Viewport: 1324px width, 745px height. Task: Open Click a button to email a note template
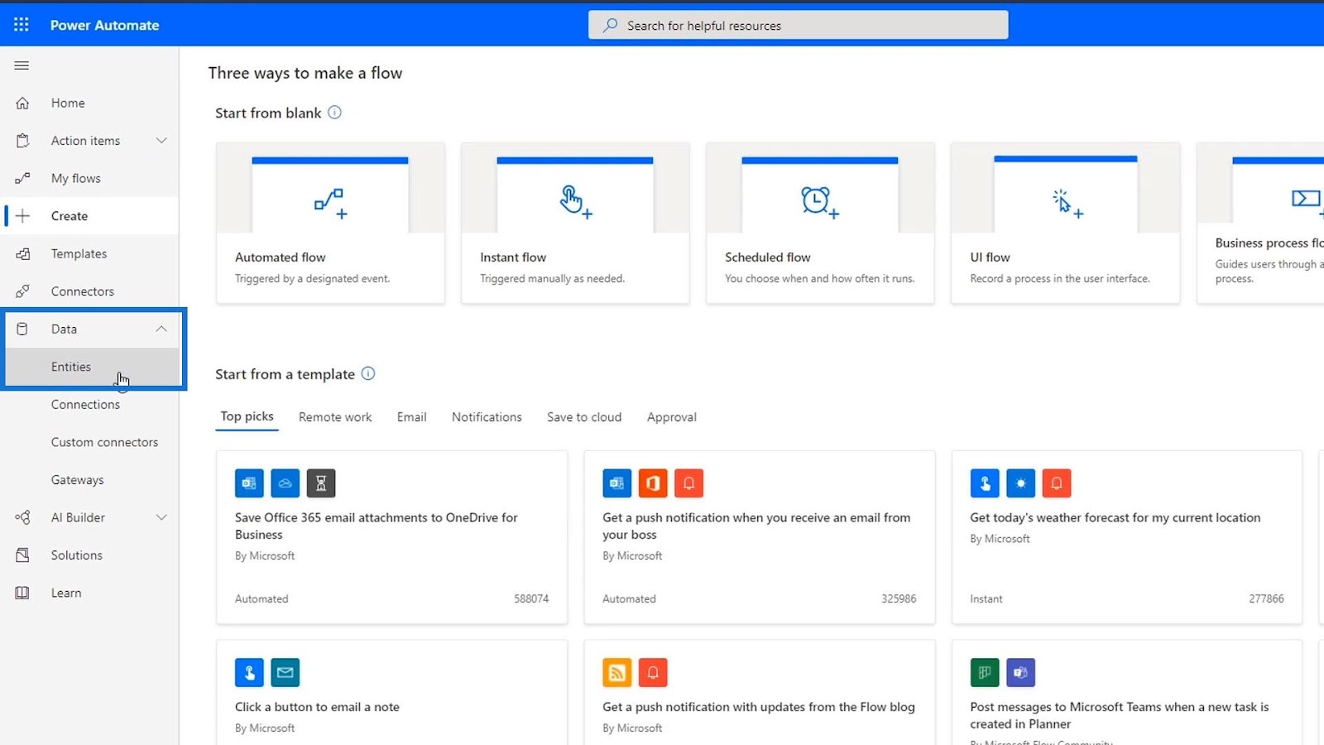click(x=391, y=692)
